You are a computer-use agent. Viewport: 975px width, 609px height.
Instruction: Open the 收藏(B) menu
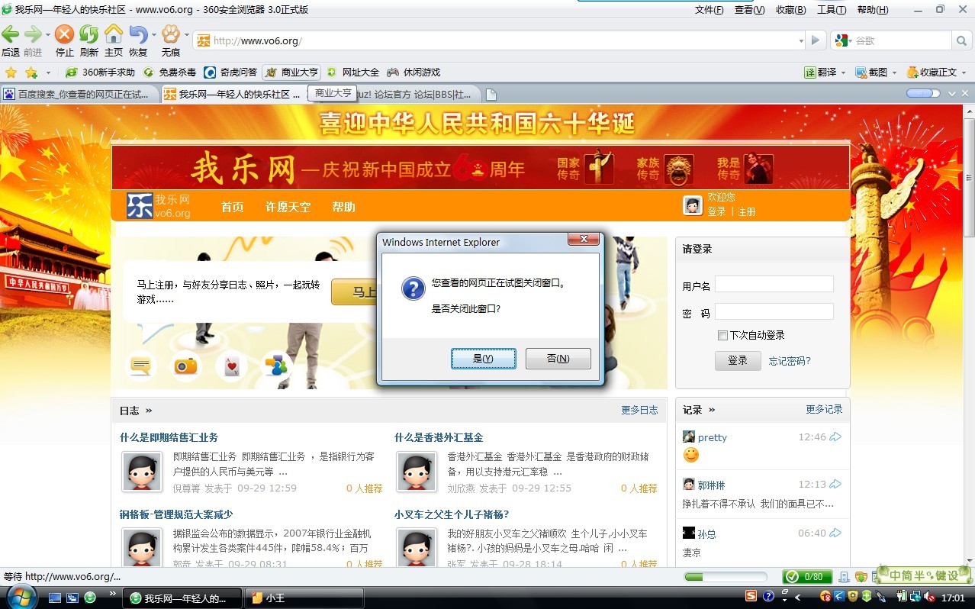pyautogui.click(x=790, y=10)
